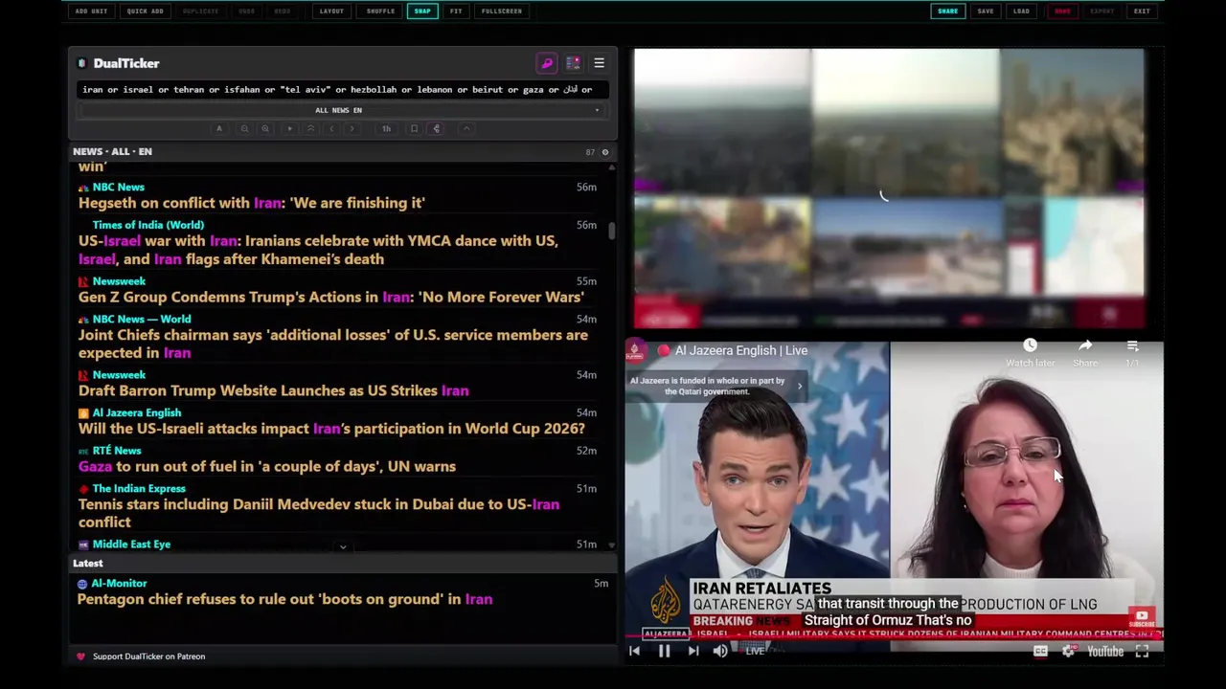The width and height of the screenshot is (1226, 689).
Task: Collapse the toolbar with the up caret
Action: [x=466, y=129]
